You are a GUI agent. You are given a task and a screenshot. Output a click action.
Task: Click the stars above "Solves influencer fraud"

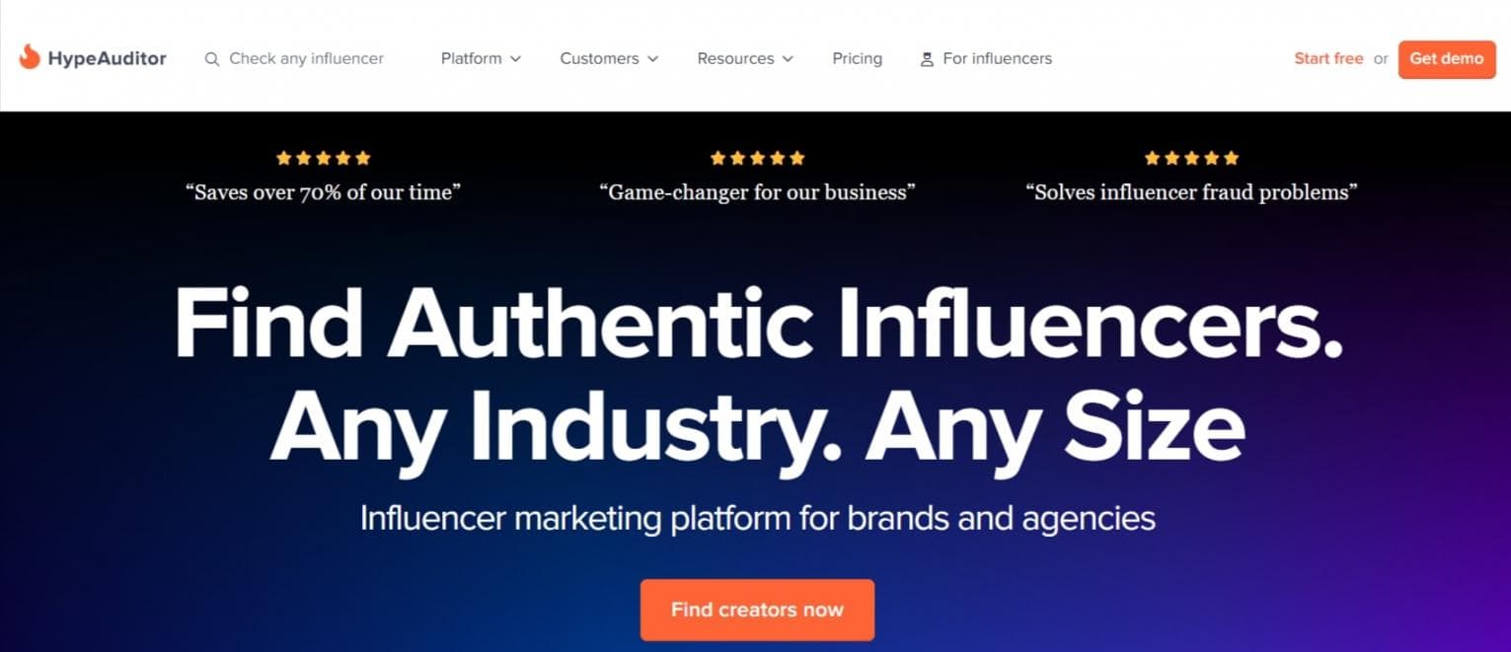(x=1191, y=158)
